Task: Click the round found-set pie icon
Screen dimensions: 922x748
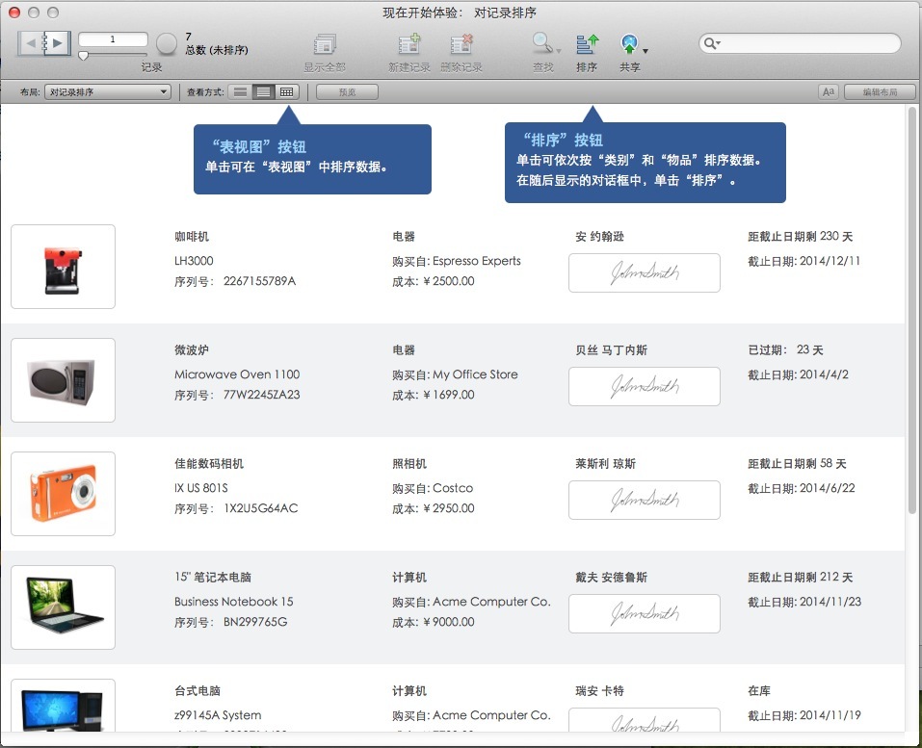Action: [167, 43]
